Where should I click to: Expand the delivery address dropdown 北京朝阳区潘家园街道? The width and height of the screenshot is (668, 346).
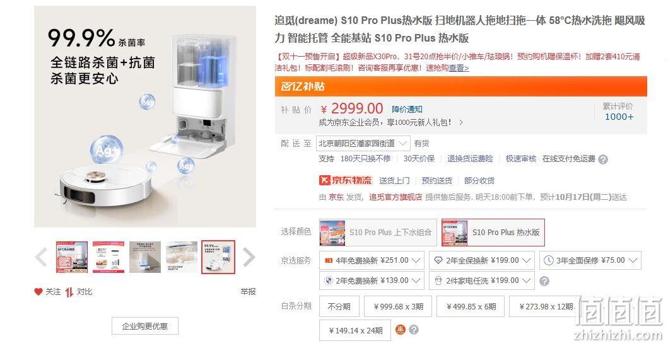[363, 144]
